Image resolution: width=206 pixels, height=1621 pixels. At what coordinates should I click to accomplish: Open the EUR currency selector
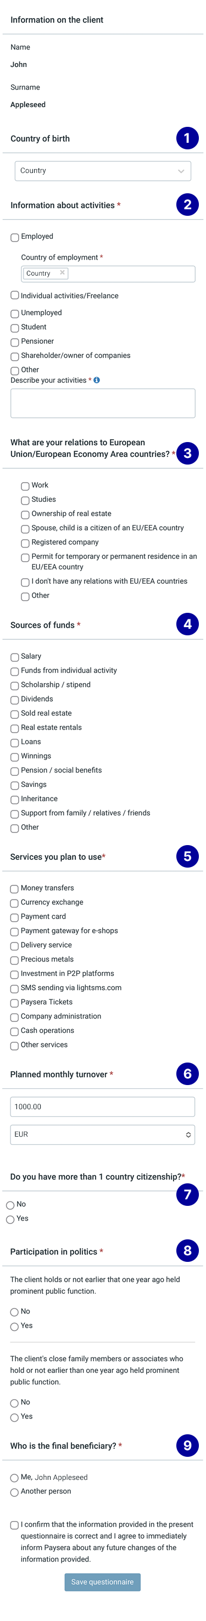click(103, 1134)
